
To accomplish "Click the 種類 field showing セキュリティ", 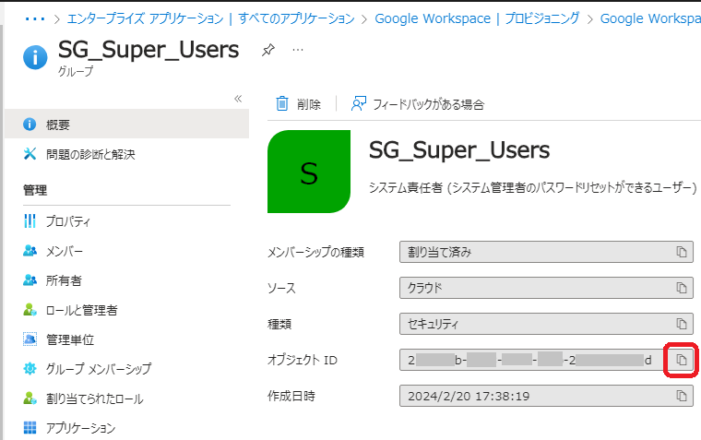I will [x=546, y=323].
